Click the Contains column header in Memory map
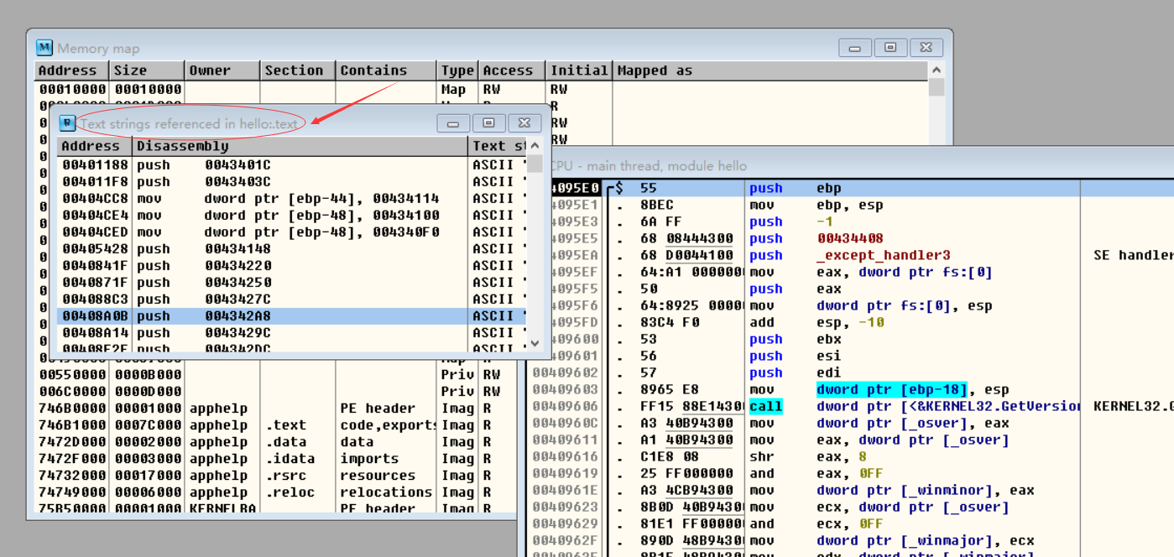1174x557 pixels. point(385,70)
